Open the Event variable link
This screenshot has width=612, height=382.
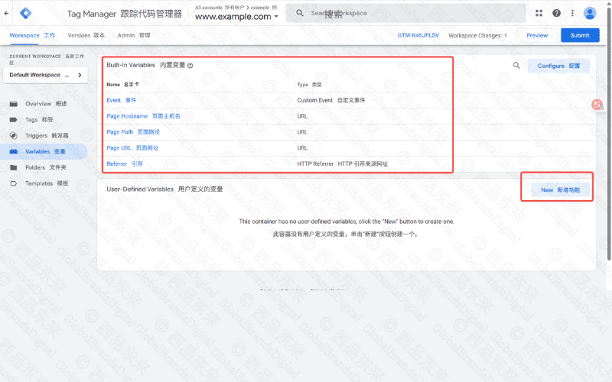[x=122, y=101]
